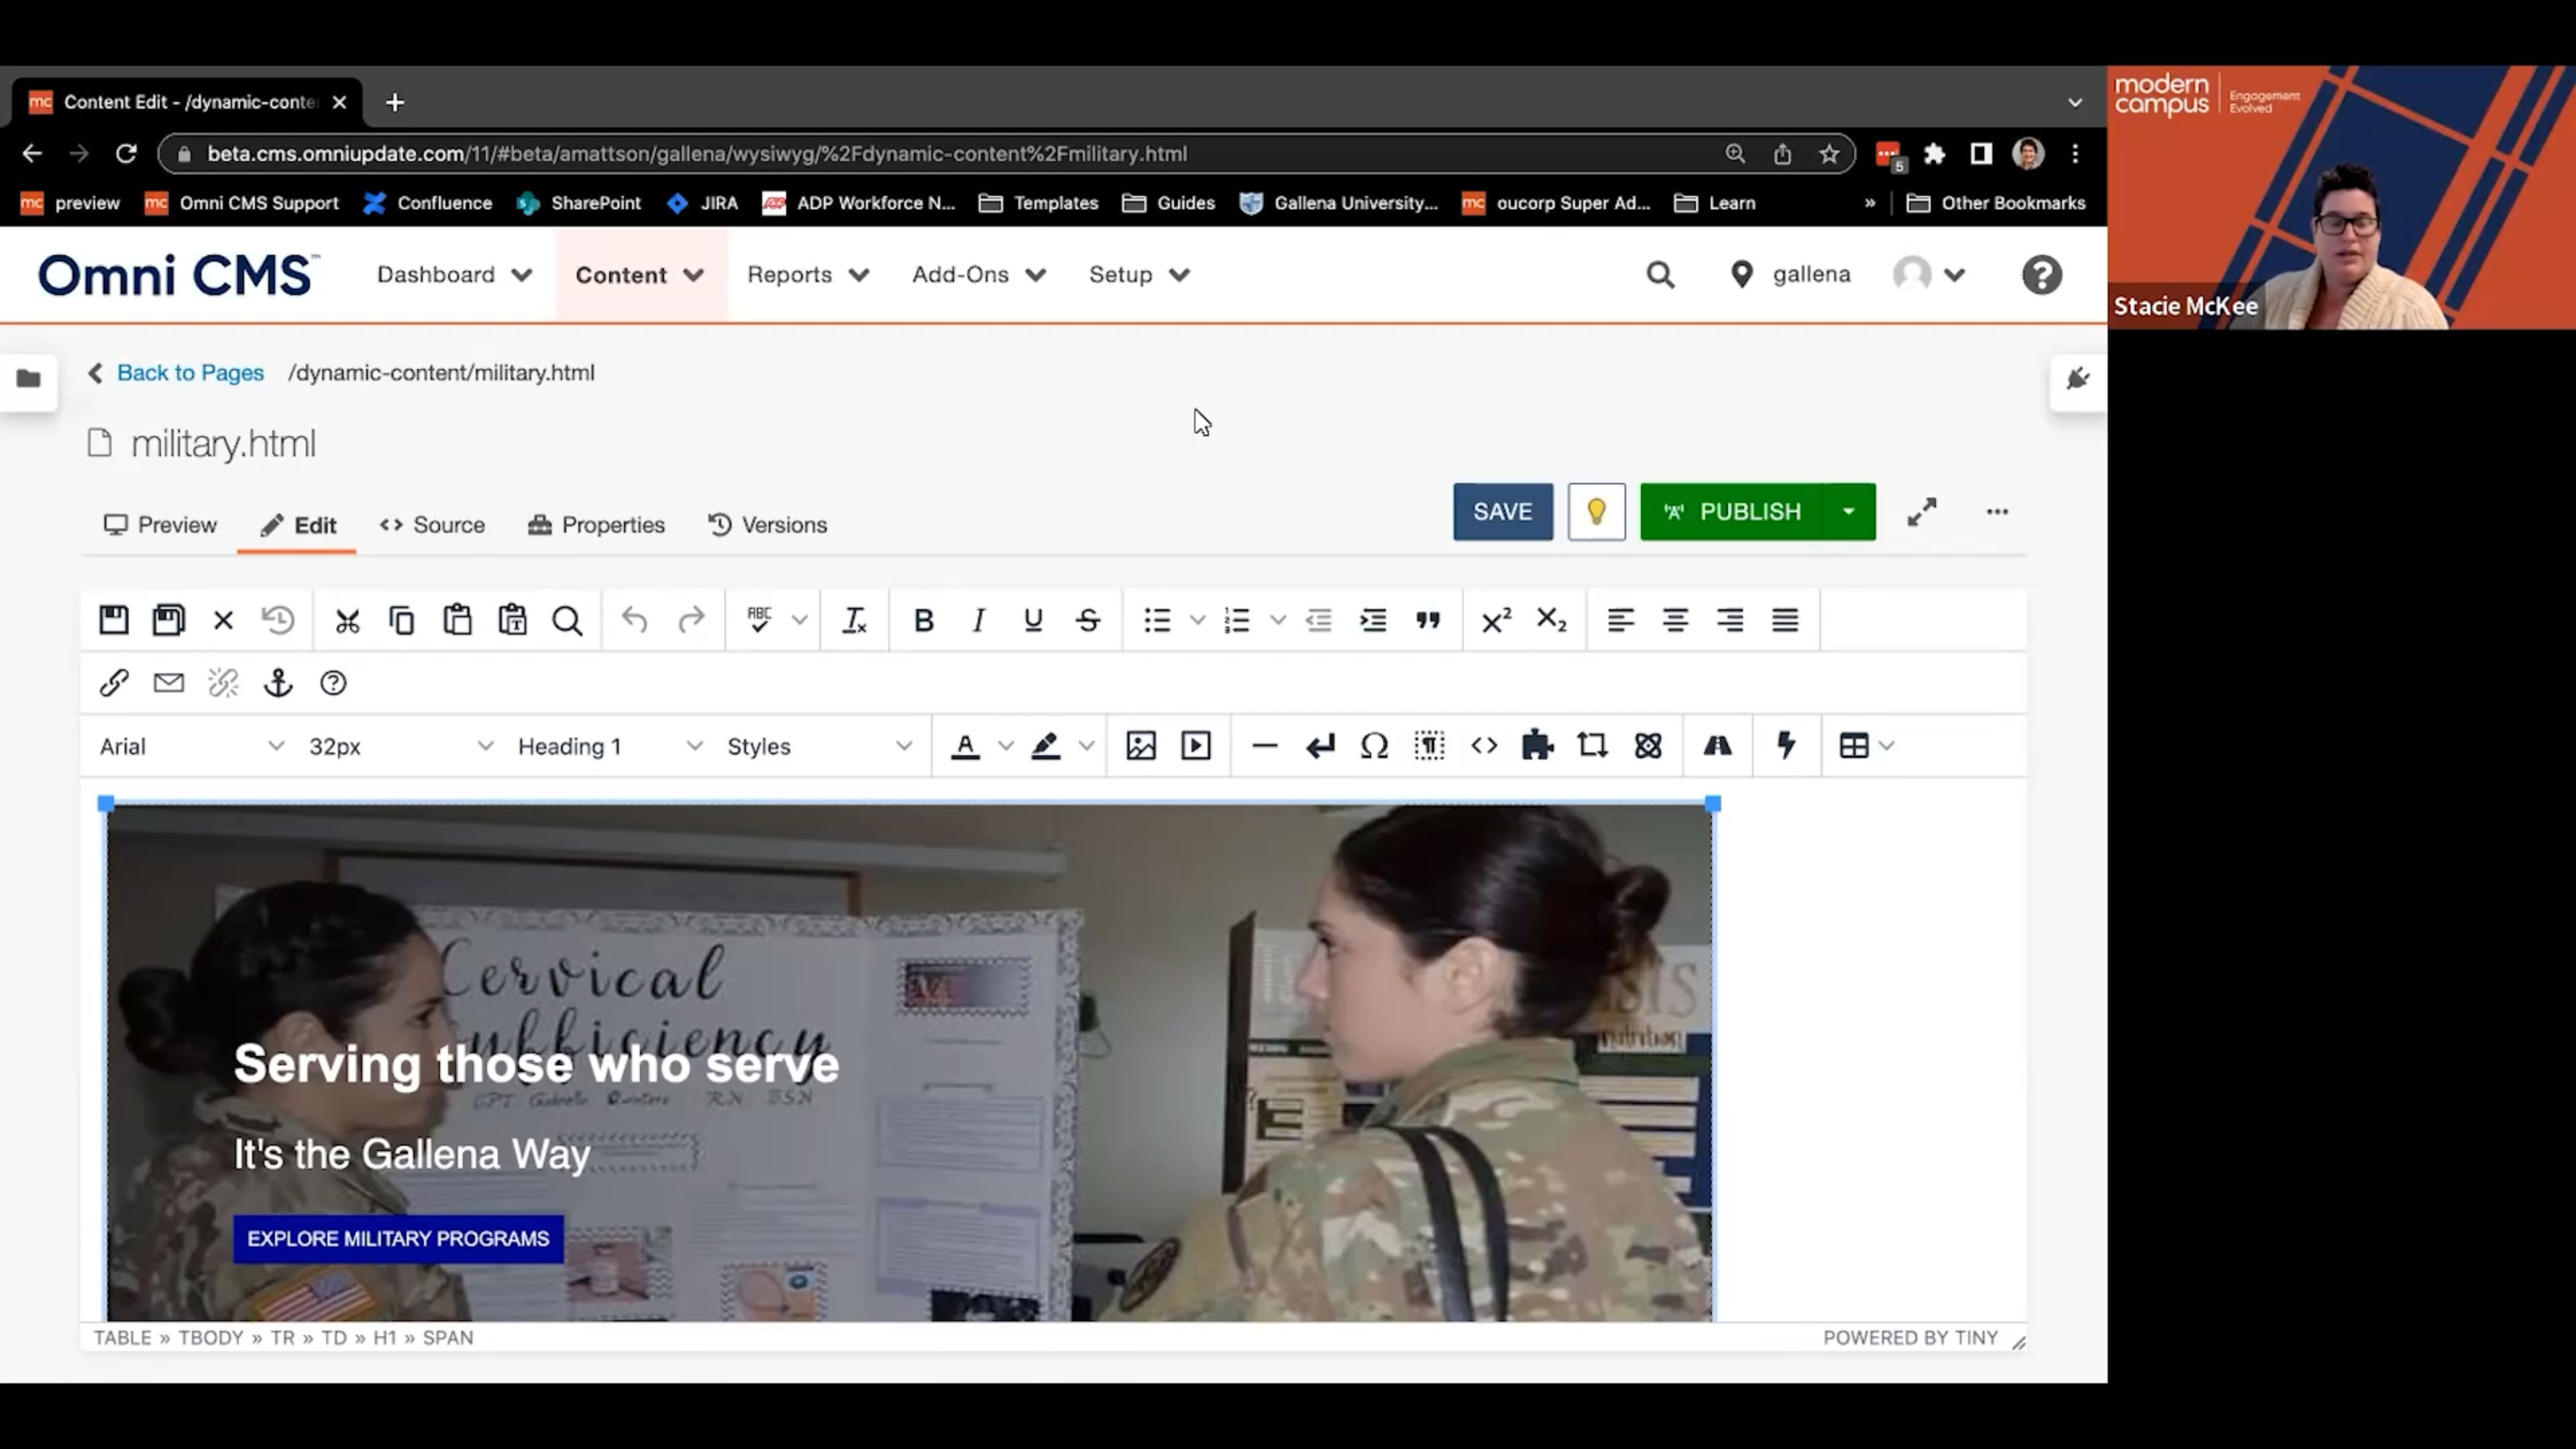Screen dimensions: 2576x1449
Task: Open the text color swatch picker
Action: 1005,745
